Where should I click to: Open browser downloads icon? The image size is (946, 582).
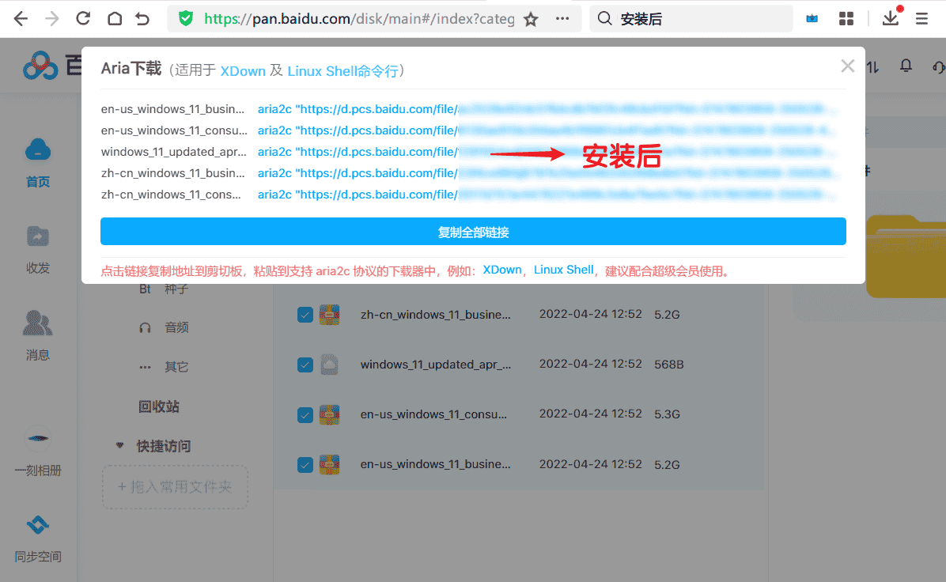pyautogui.click(x=891, y=18)
